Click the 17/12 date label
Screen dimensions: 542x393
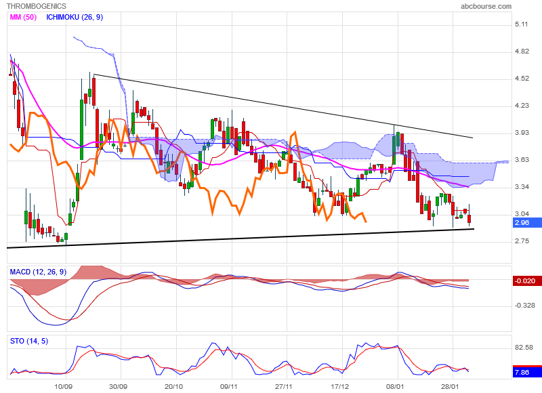[x=339, y=386]
